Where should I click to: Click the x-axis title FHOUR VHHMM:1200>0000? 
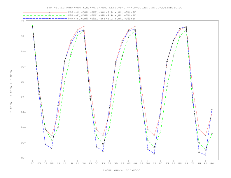click(121, 170)
